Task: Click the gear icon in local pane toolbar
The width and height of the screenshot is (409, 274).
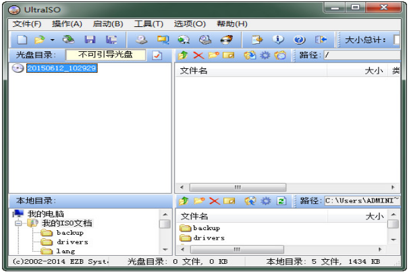Action: click(266, 201)
